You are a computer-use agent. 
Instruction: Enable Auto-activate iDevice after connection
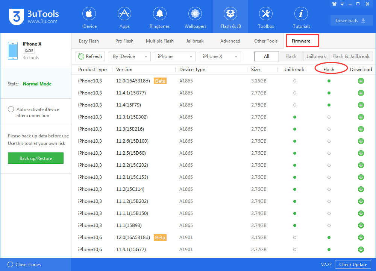[x=11, y=110]
